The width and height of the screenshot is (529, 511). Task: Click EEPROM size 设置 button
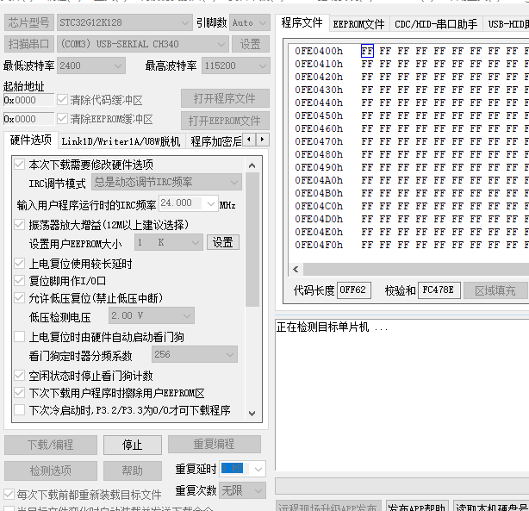point(223,242)
